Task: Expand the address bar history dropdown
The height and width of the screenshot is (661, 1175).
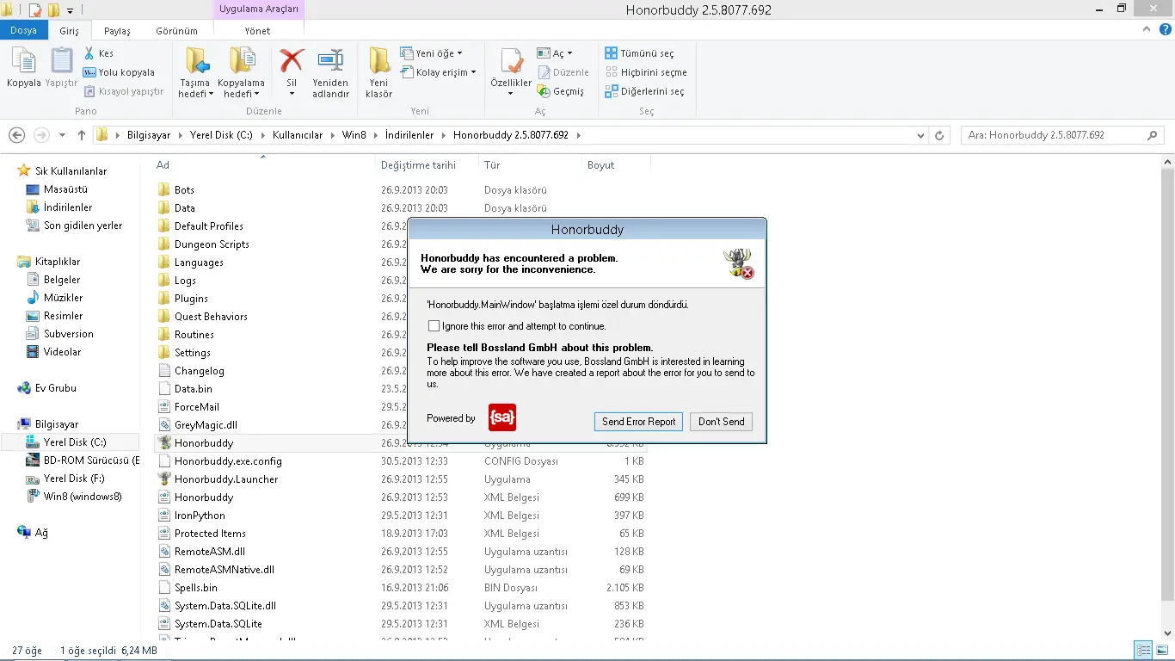Action: (921, 135)
